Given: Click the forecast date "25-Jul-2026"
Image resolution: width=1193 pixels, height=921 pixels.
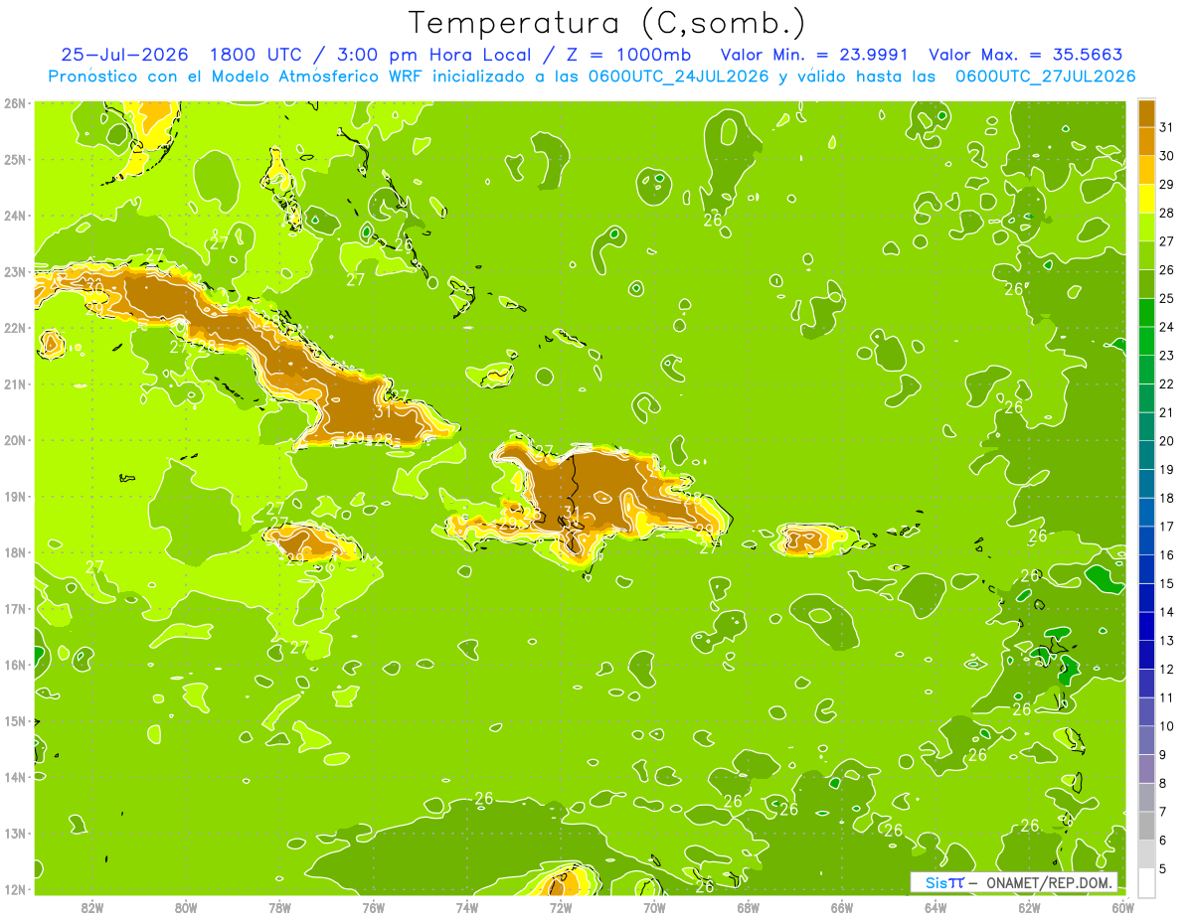Looking at the screenshot, I should point(124,55).
